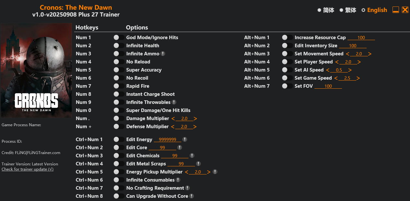Turn on Set Player Speed
The width and height of the screenshot is (410, 201).
point(287,62)
